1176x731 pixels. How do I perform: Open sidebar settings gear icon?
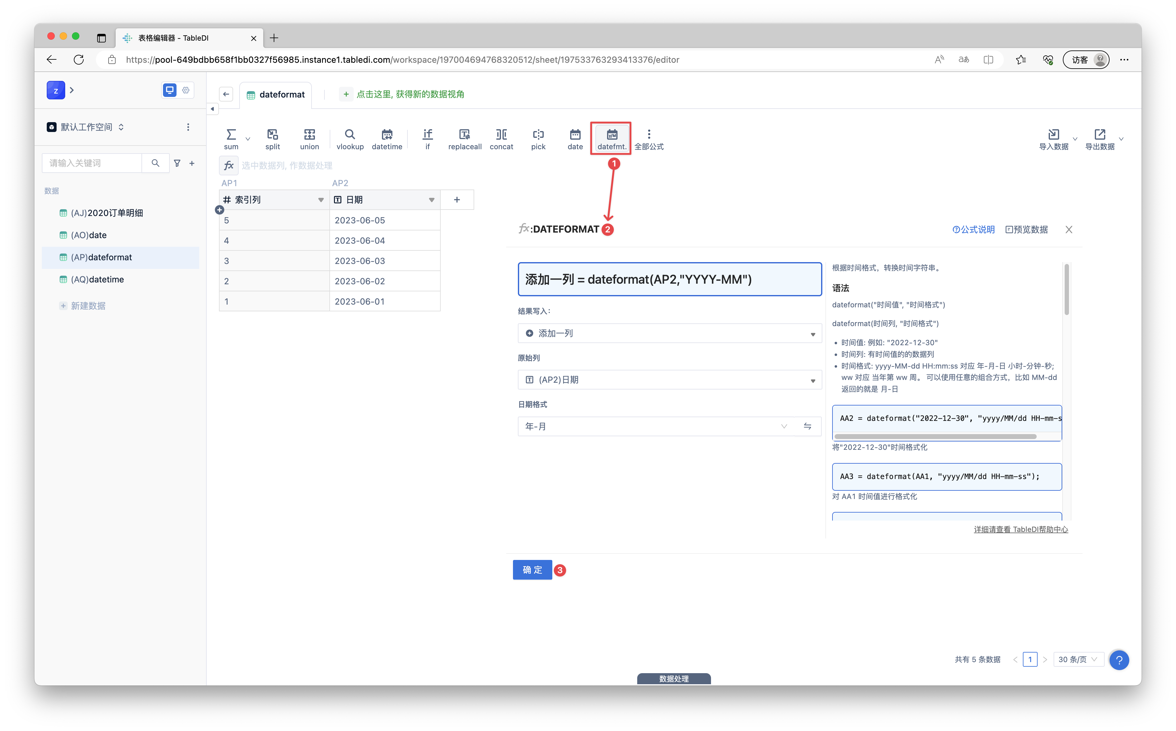[x=185, y=90]
